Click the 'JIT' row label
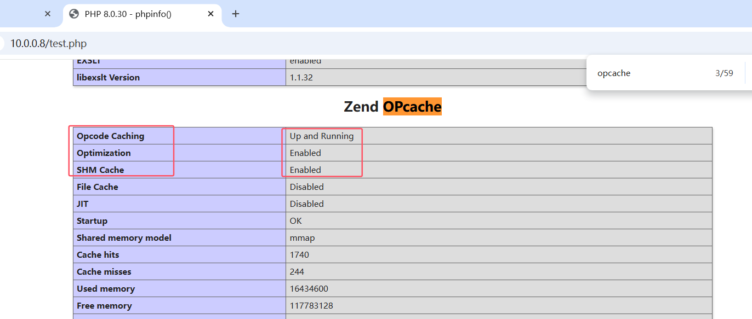 [x=82, y=204]
